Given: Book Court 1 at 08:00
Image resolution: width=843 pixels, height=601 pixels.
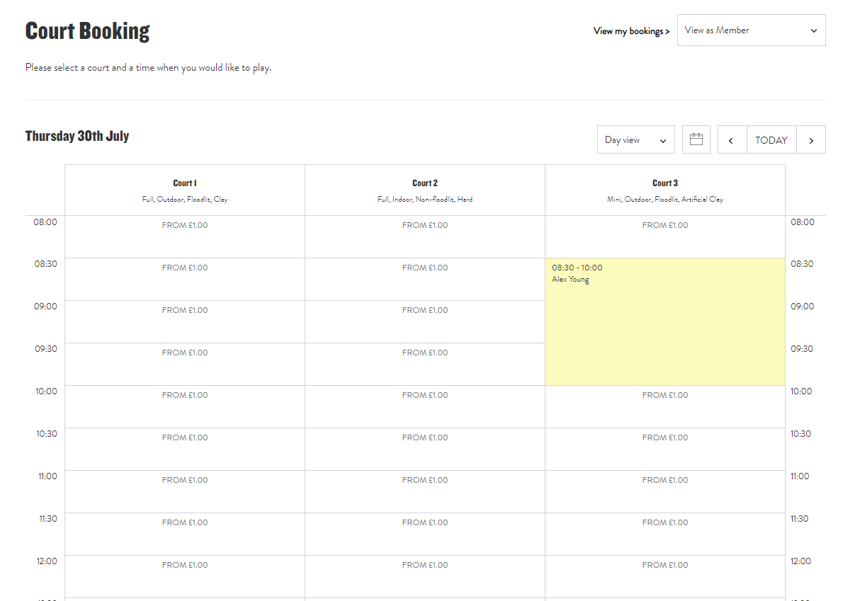Looking at the screenshot, I should (x=185, y=236).
